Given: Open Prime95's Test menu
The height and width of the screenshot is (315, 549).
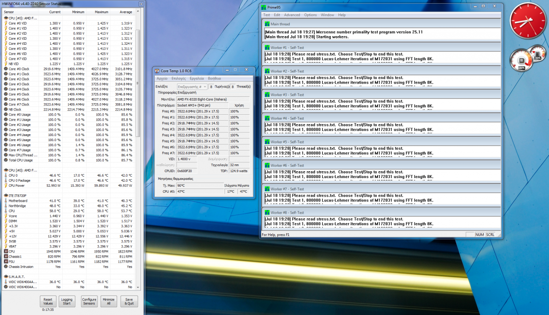Looking at the screenshot, I should [267, 15].
